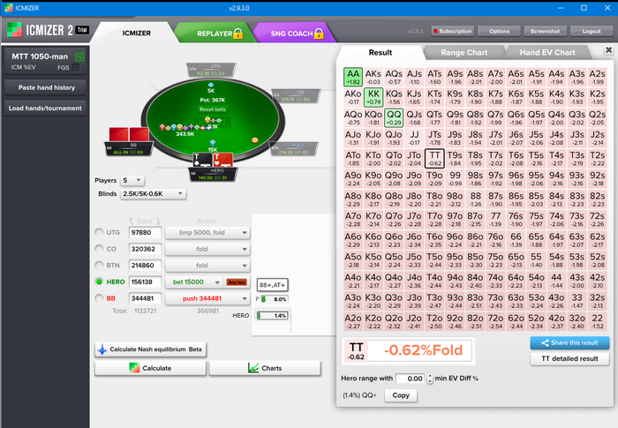
Task: Open HERO action dropdown bet 15000
Action: coord(194,282)
